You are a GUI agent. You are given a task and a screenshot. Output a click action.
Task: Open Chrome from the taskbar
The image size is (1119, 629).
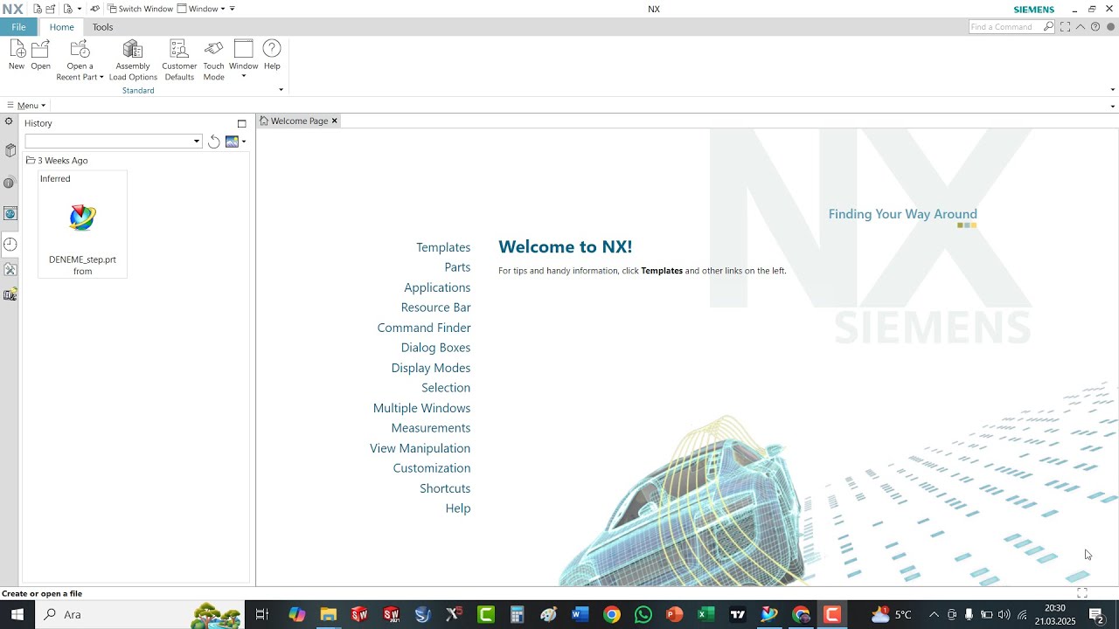(611, 615)
